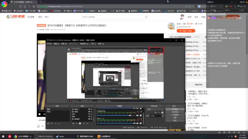Open scene transition properties gear
Image resolution: width=248 pixels, height=139 pixels.
click(162, 112)
